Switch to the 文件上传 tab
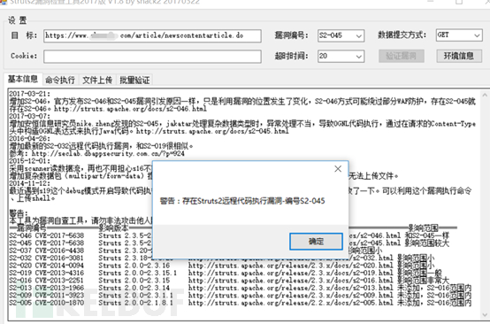 tap(97, 81)
